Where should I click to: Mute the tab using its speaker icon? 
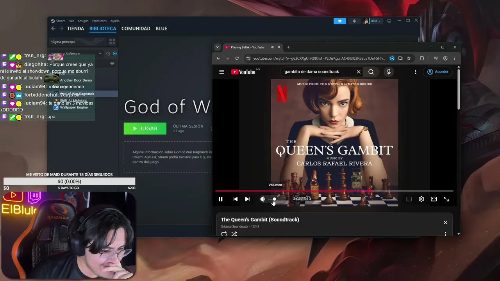[272, 47]
